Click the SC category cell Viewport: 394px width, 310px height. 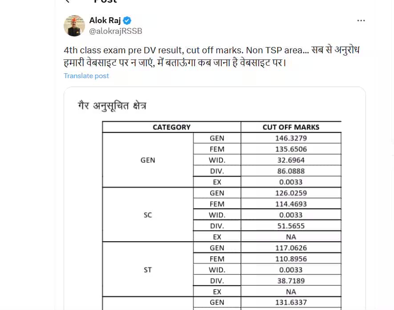[x=148, y=215]
